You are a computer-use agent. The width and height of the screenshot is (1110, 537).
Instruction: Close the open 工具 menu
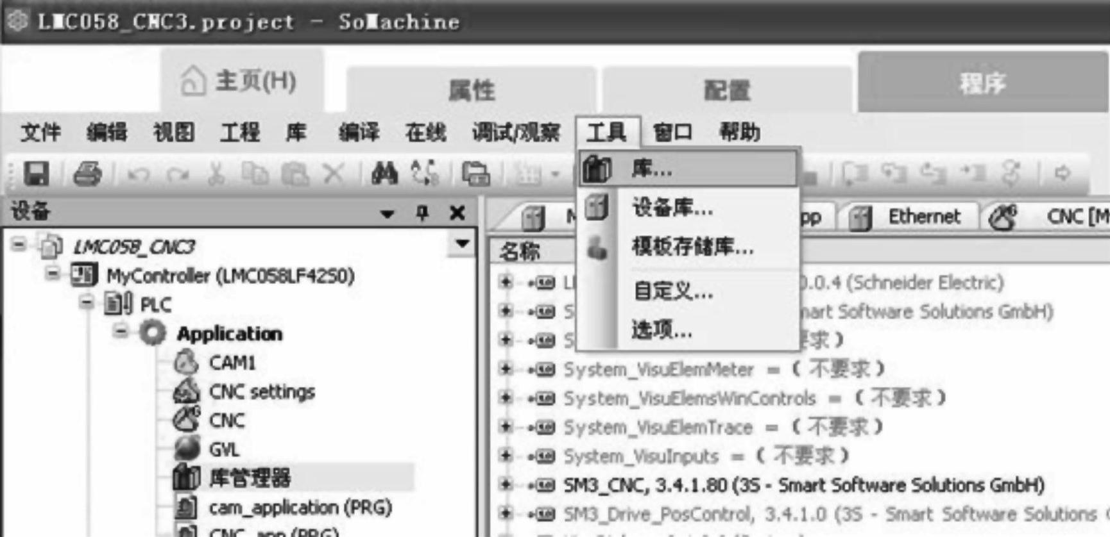click(607, 132)
